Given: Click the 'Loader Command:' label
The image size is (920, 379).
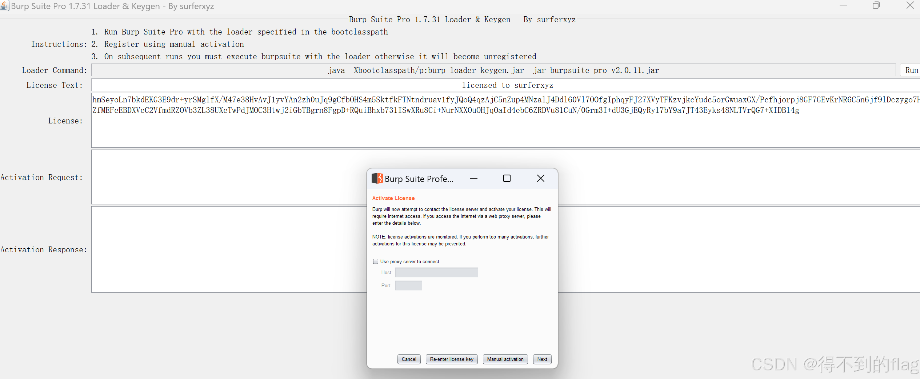Looking at the screenshot, I should coord(55,70).
